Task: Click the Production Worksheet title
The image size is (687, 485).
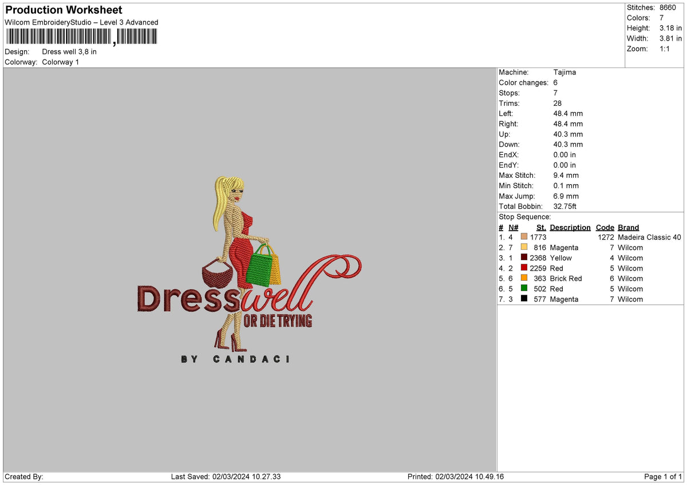Action: [x=64, y=10]
